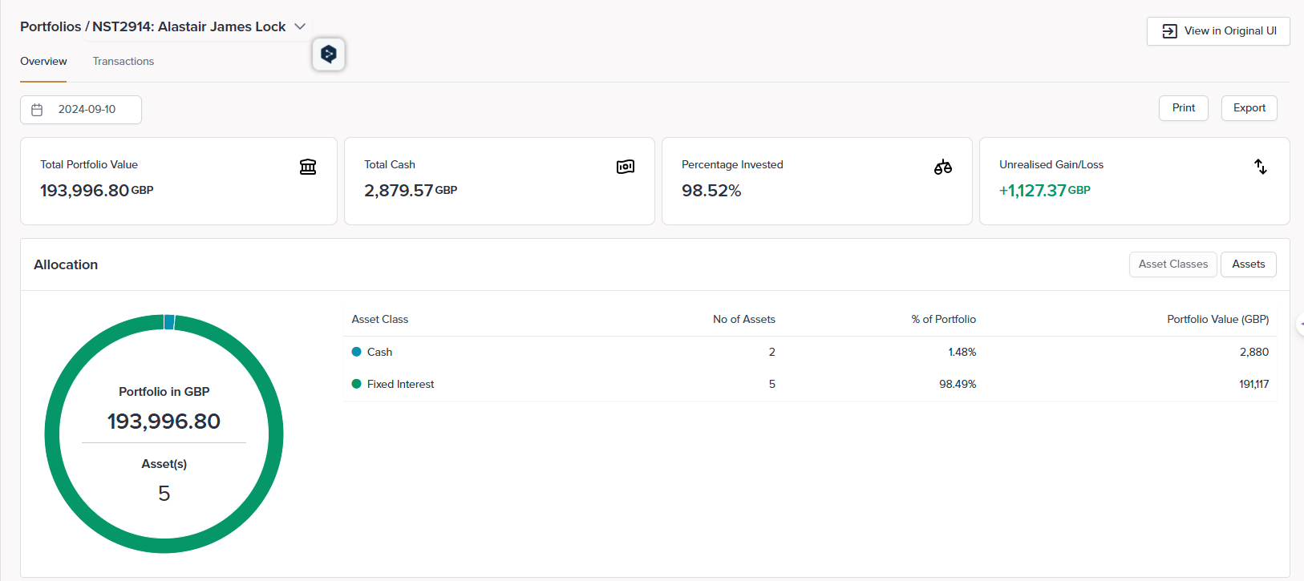Click the blue Cash colour dot

click(x=357, y=352)
